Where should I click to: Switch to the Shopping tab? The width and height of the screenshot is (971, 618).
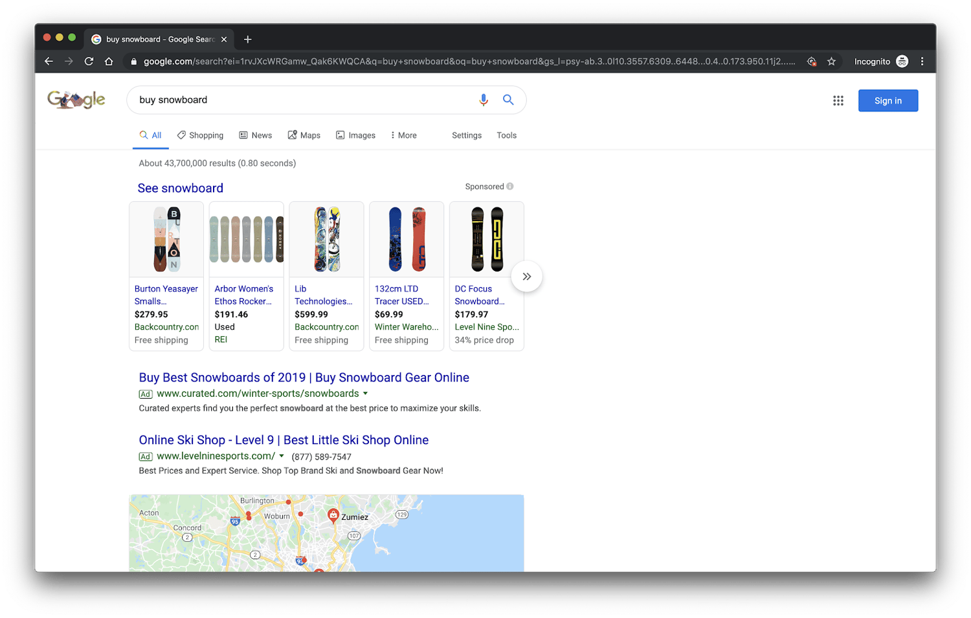(x=200, y=135)
